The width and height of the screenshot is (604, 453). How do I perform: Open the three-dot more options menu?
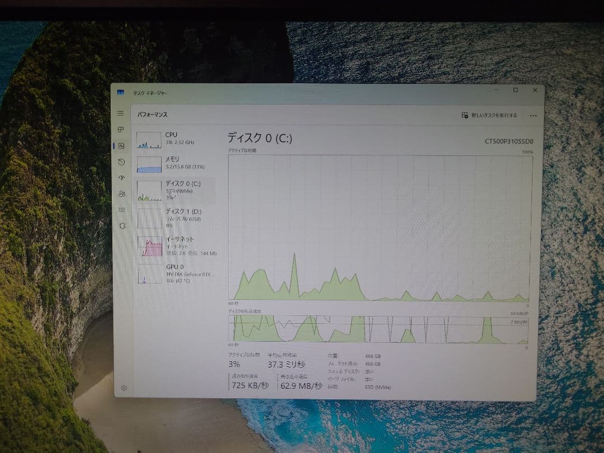point(533,115)
